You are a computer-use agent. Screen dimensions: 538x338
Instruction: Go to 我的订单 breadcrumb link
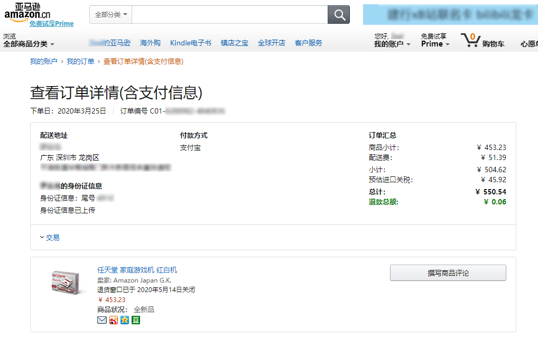[80, 61]
